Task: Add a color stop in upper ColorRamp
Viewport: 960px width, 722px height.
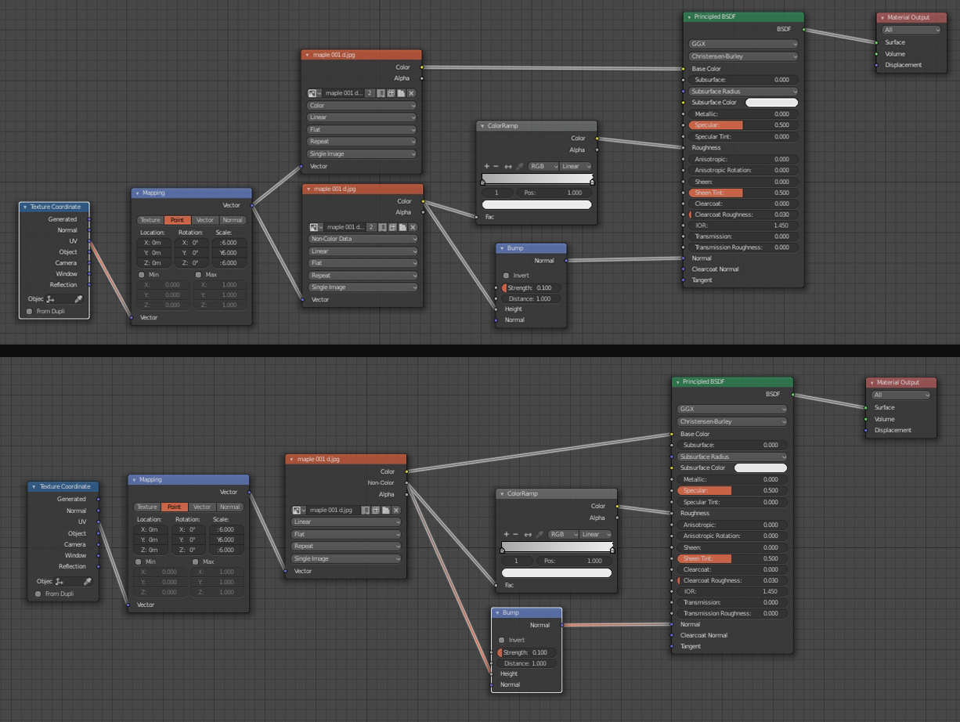Action: [487, 166]
